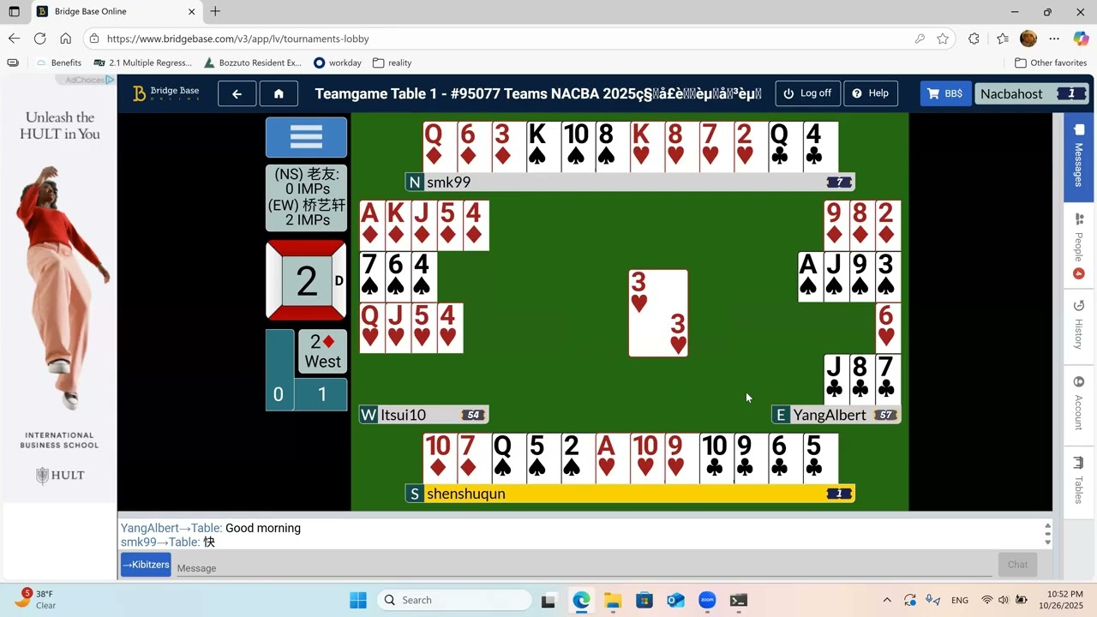Click East player name YangAlbert
The height and width of the screenshot is (617, 1097).
(830, 415)
